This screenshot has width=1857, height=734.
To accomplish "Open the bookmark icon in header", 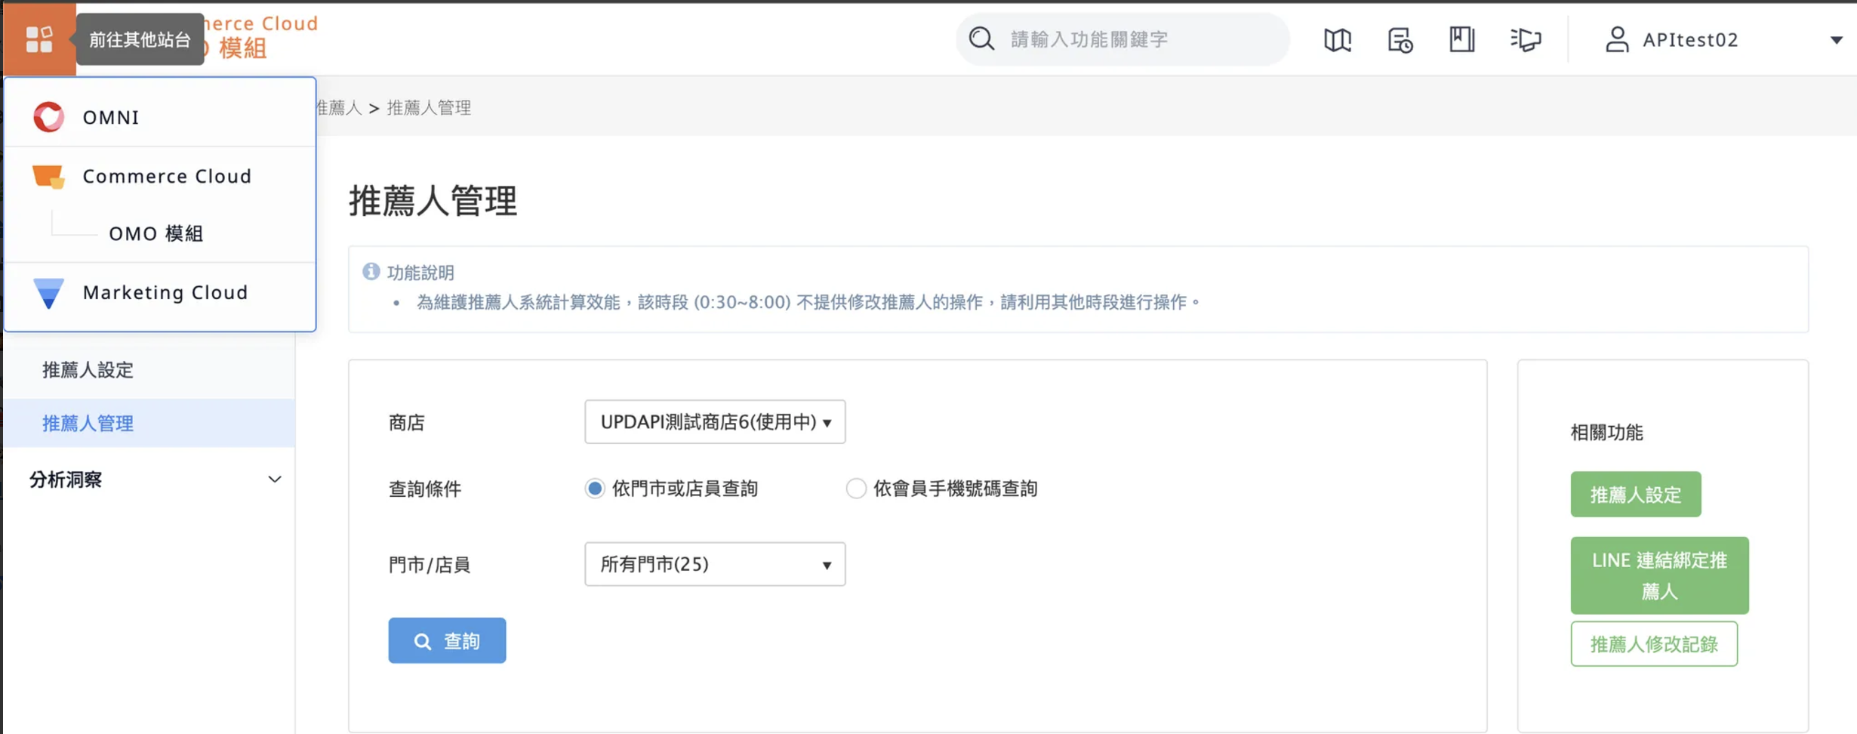I will click(1461, 39).
